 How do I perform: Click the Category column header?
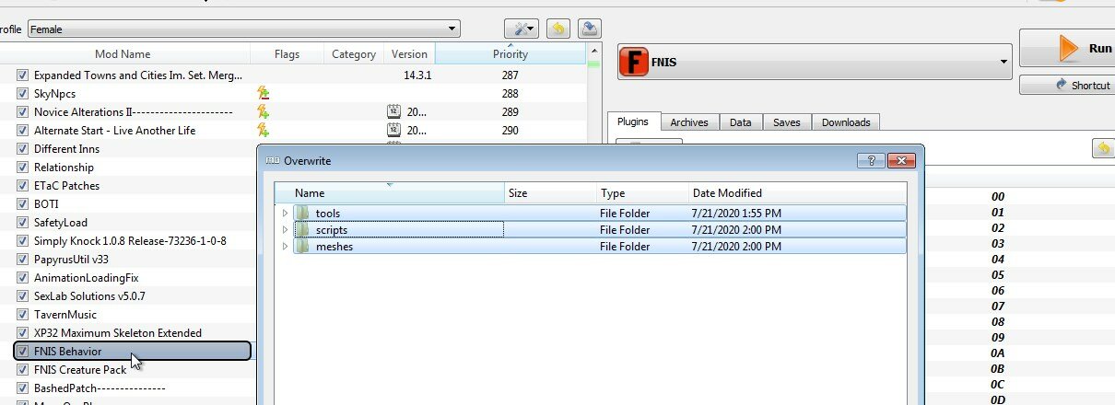tap(354, 54)
